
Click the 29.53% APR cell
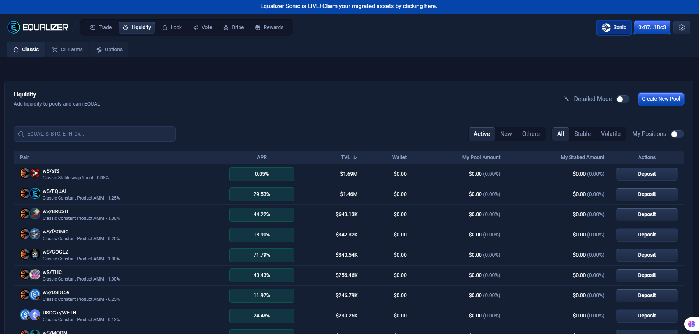[x=262, y=194]
